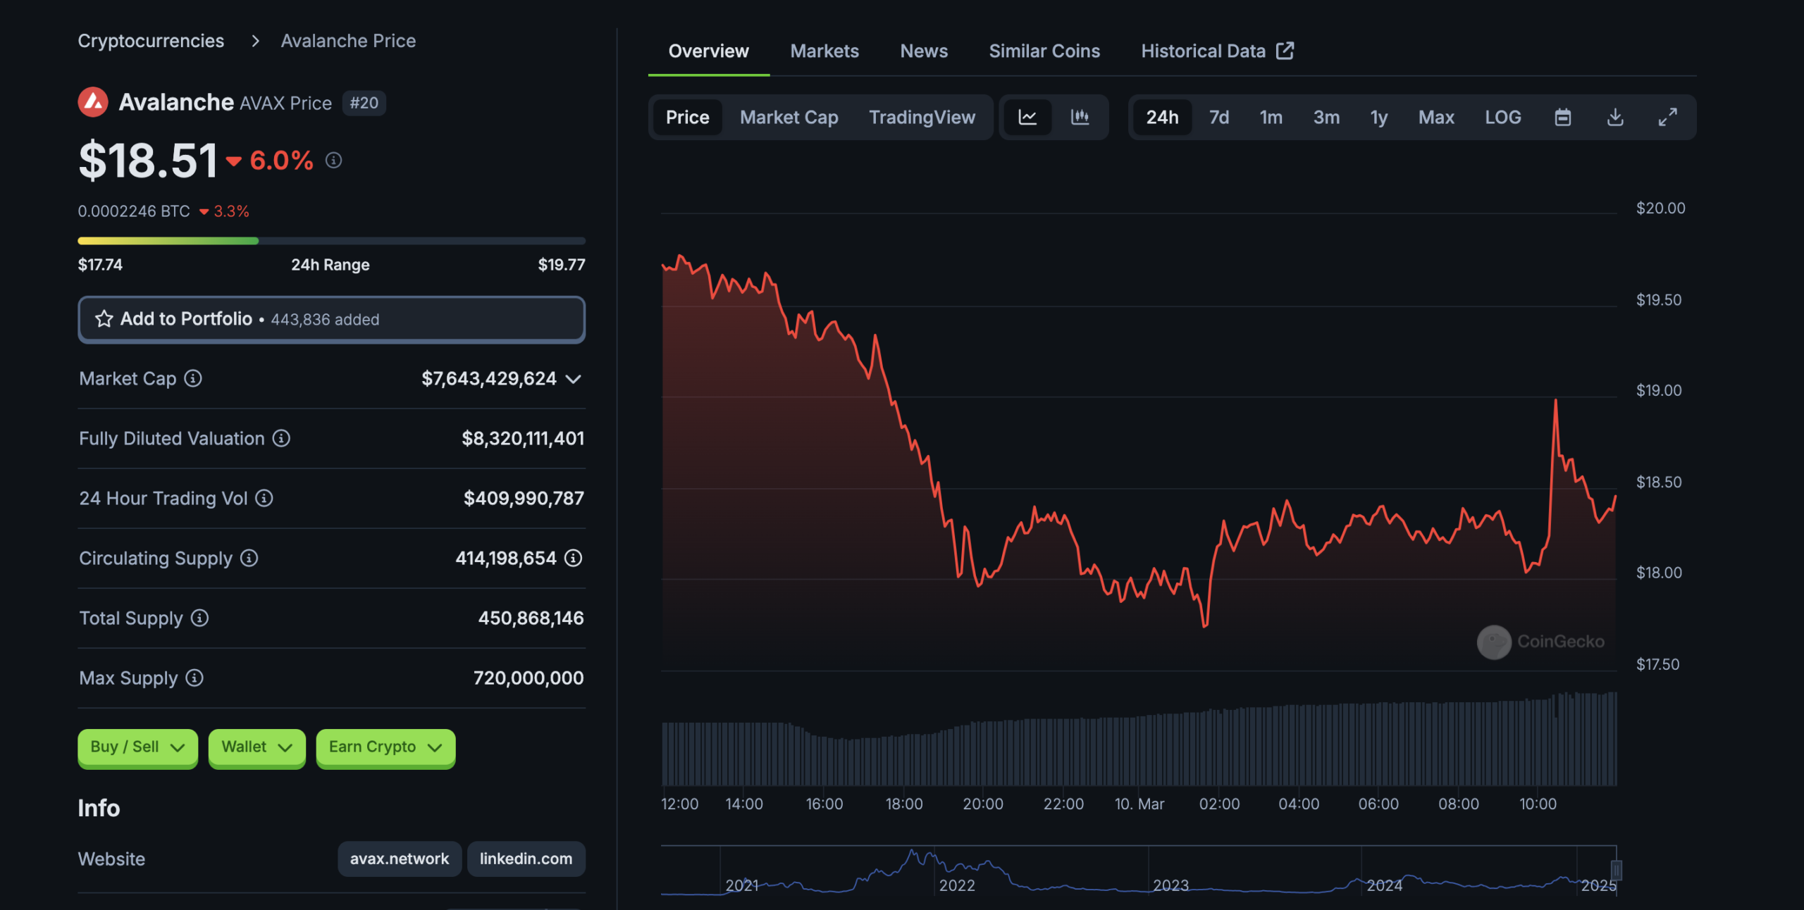Switch chart to Market Cap mode
The width and height of the screenshot is (1804, 910).
click(x=789, y=117)
